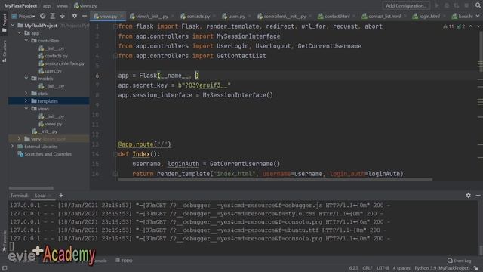Click Add Configuration button
The height and width of the screenshot is (272, 483).
point(406,5)
